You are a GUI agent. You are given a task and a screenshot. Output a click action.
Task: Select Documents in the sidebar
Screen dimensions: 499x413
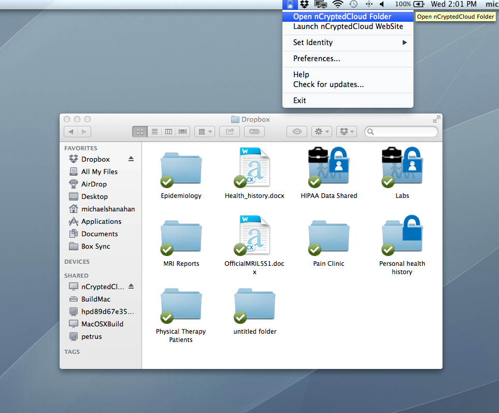pyautogui.click(x=101, y=234)
